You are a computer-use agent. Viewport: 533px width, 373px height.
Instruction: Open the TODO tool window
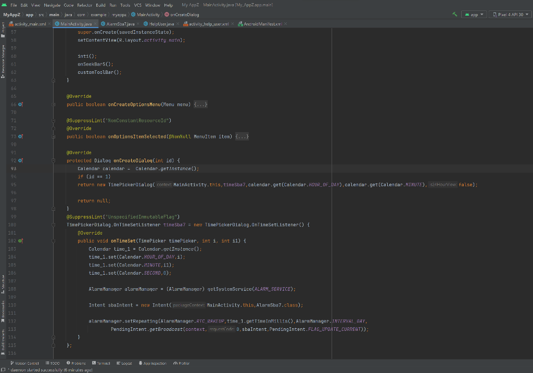coord(52,363)
